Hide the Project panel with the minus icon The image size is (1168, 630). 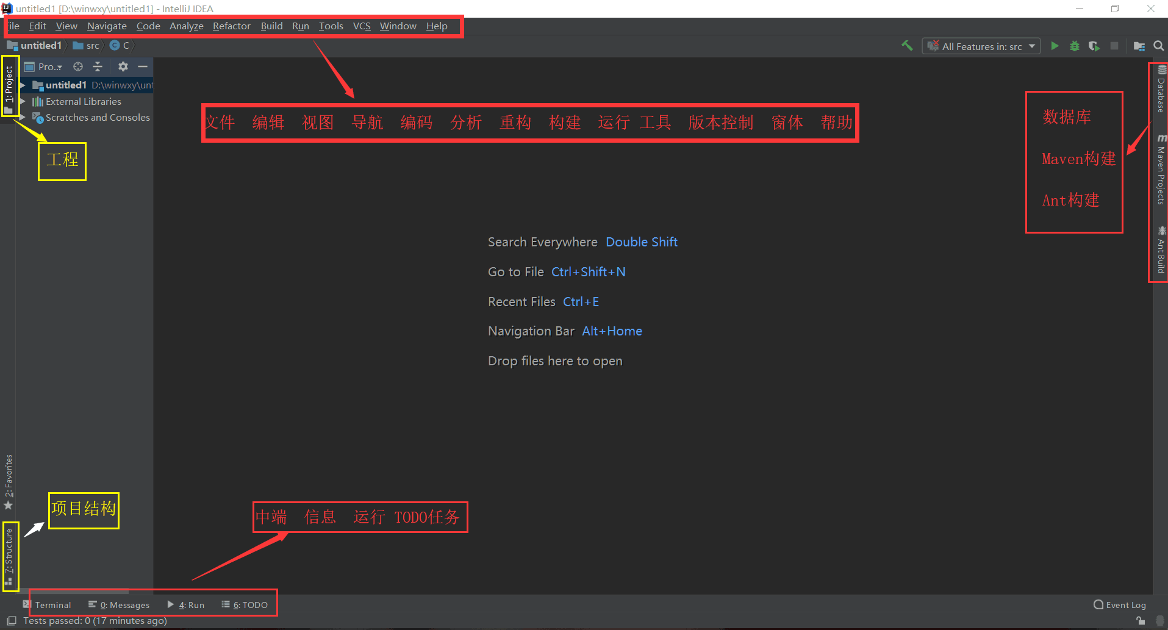coord(143,66)
